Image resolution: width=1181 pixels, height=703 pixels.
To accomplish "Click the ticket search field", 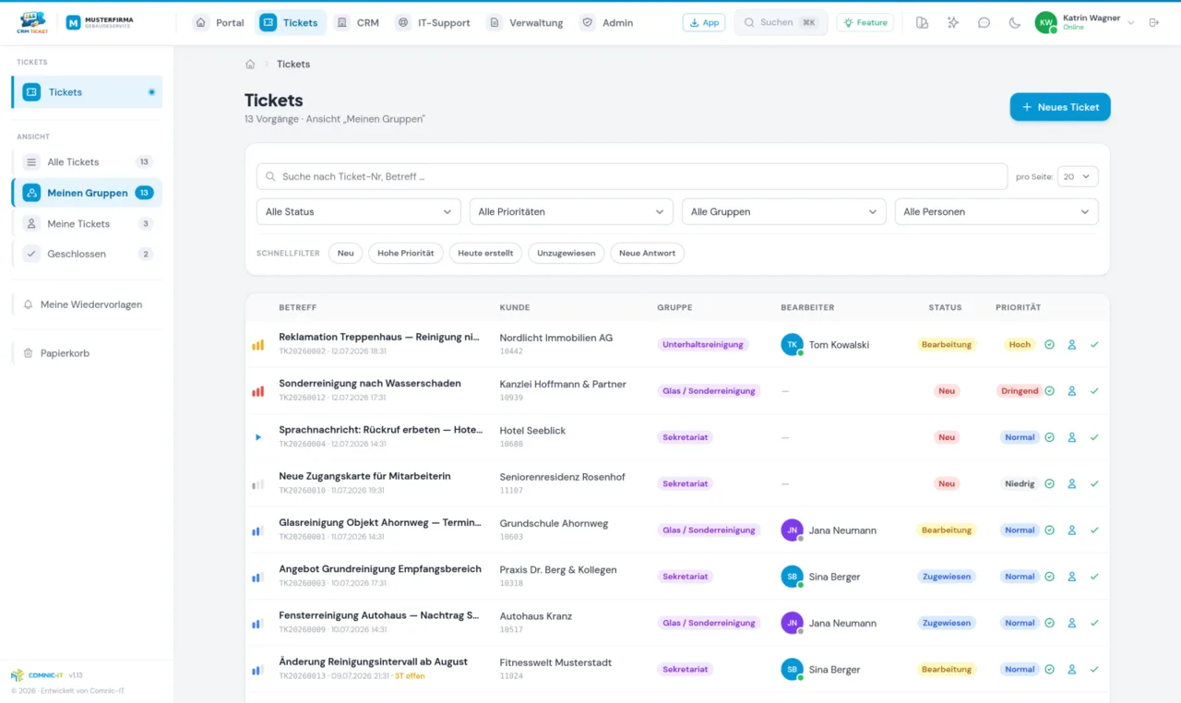I will click(632, 176).
